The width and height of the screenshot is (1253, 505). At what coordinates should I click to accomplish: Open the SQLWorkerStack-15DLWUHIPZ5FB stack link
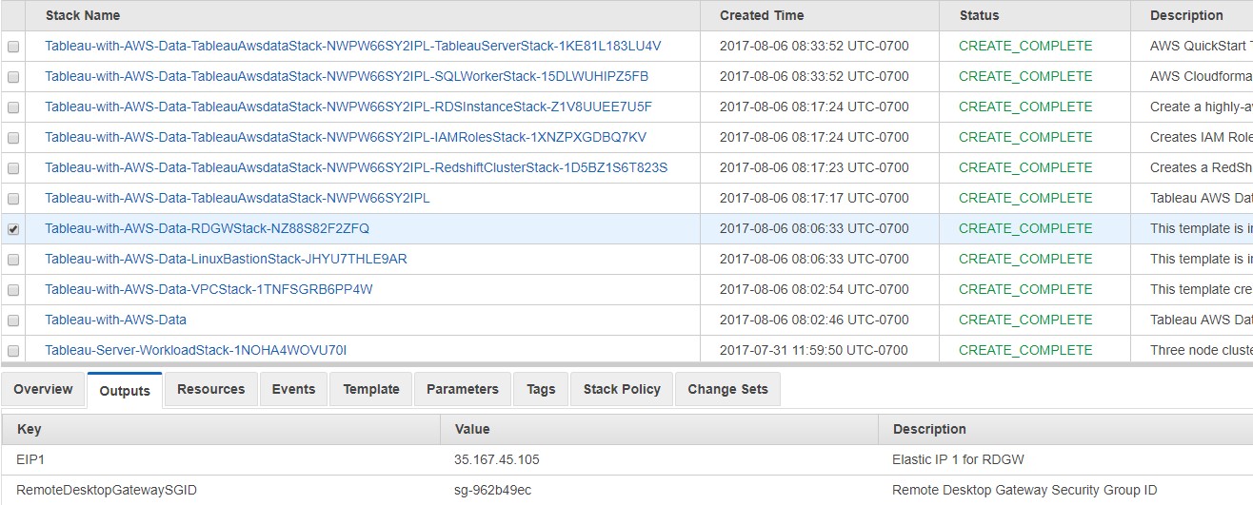tap(347, 76)
